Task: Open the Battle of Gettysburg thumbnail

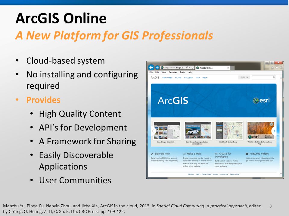Action: click(229, 130)
